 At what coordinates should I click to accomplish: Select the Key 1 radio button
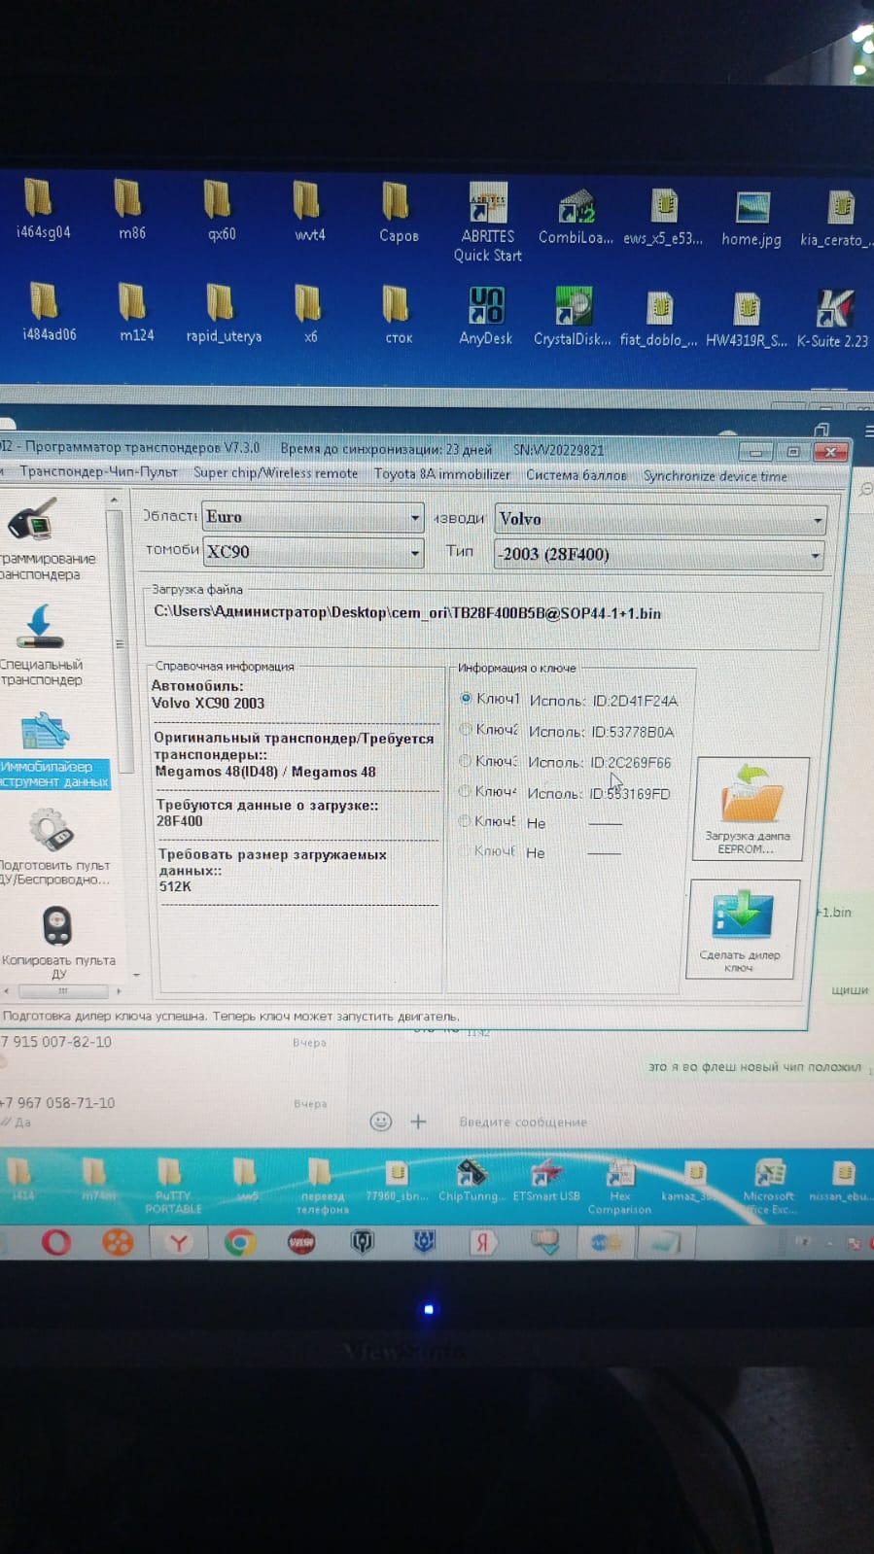(466, 699)
